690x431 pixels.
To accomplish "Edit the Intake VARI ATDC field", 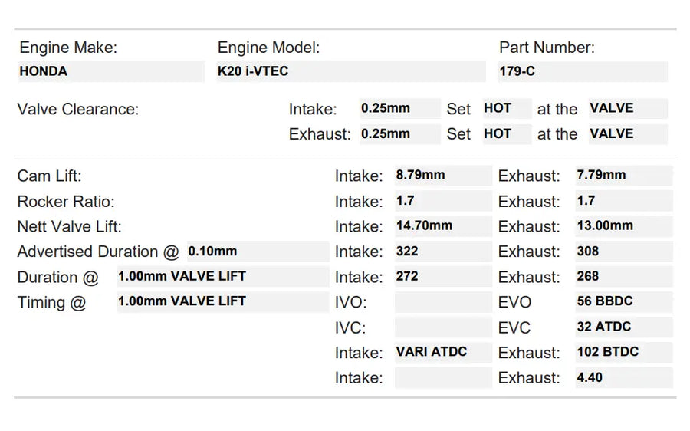I will [x=442, y=352].
